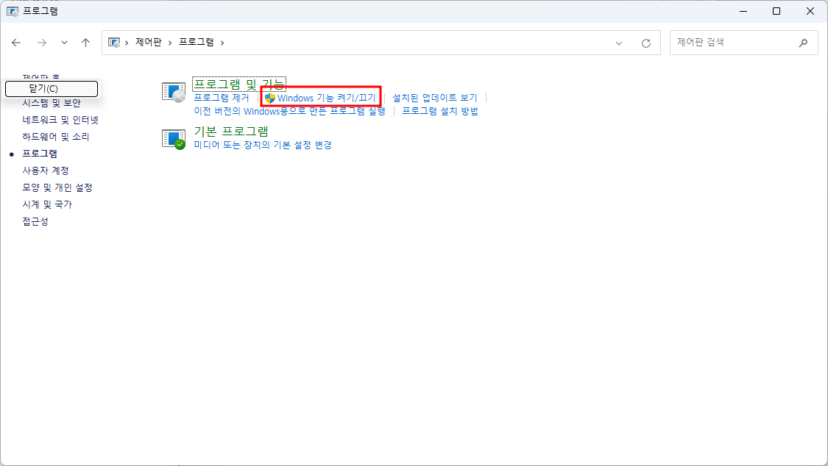Select 프로그램 in the breadcrumb path
Viewport: 828px width, 466px height.
click(x=197, y=42)
